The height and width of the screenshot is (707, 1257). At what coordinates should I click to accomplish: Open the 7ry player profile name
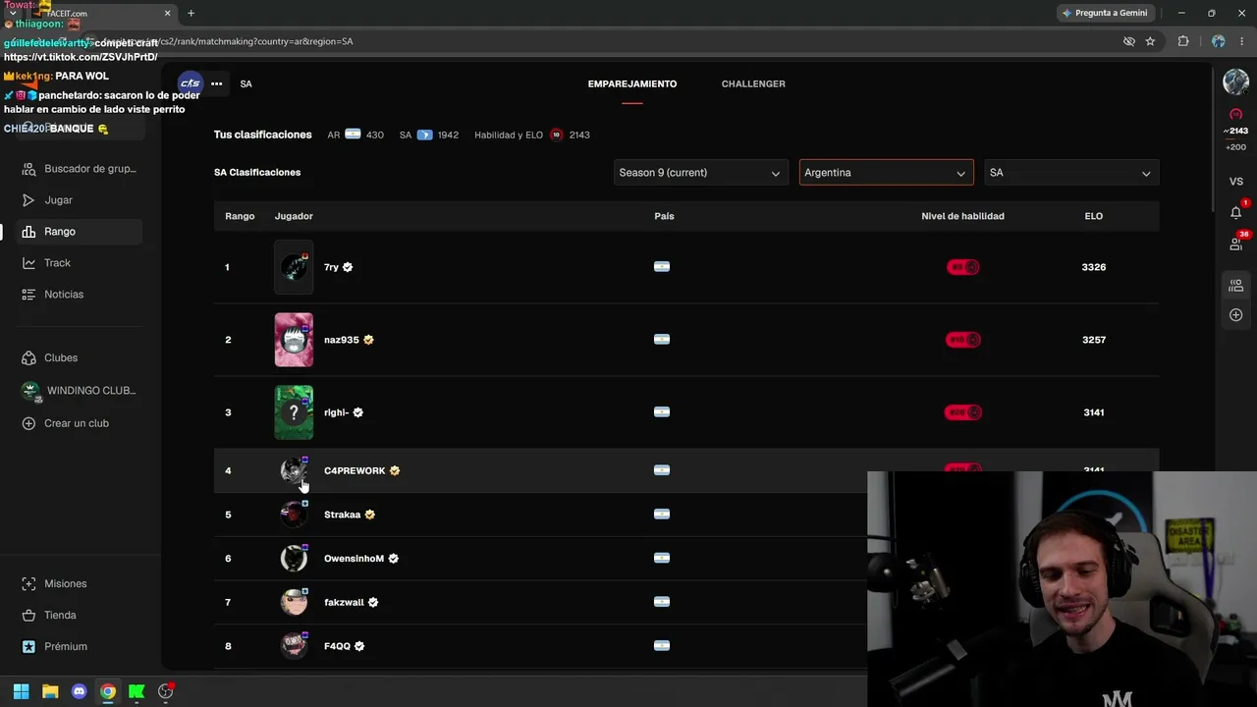[x=332, y=267]
